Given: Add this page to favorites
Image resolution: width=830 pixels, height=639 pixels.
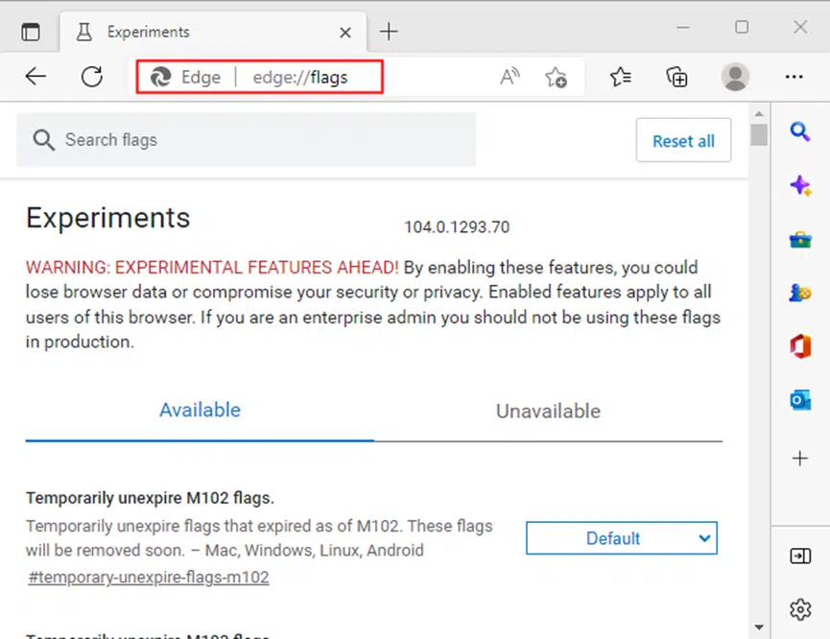Looking at the screenshot, I should pyautogui.click(x=556, y=78).
